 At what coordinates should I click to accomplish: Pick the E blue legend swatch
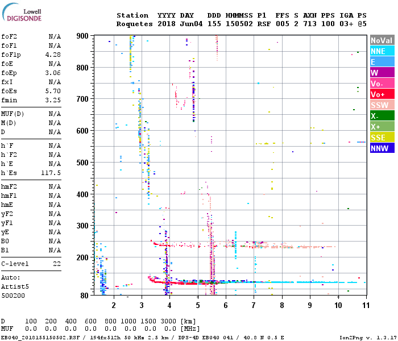click(x=380, y=62)
